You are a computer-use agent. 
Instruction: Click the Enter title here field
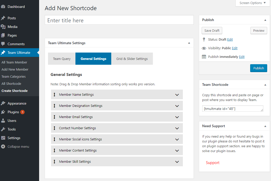(x=119, y=20)
